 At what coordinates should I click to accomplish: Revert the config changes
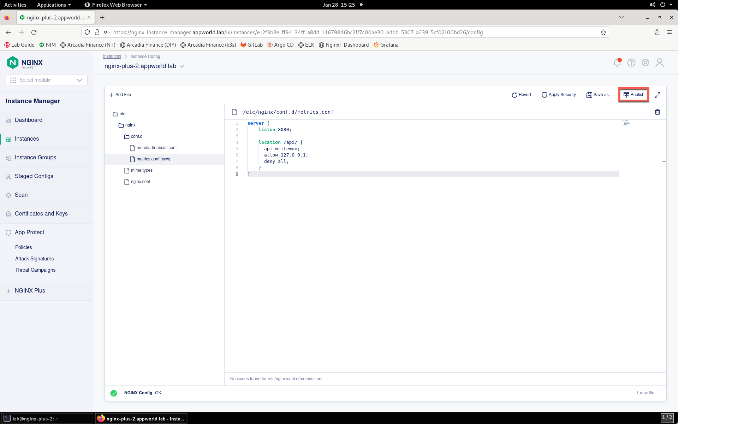point(521,95)
